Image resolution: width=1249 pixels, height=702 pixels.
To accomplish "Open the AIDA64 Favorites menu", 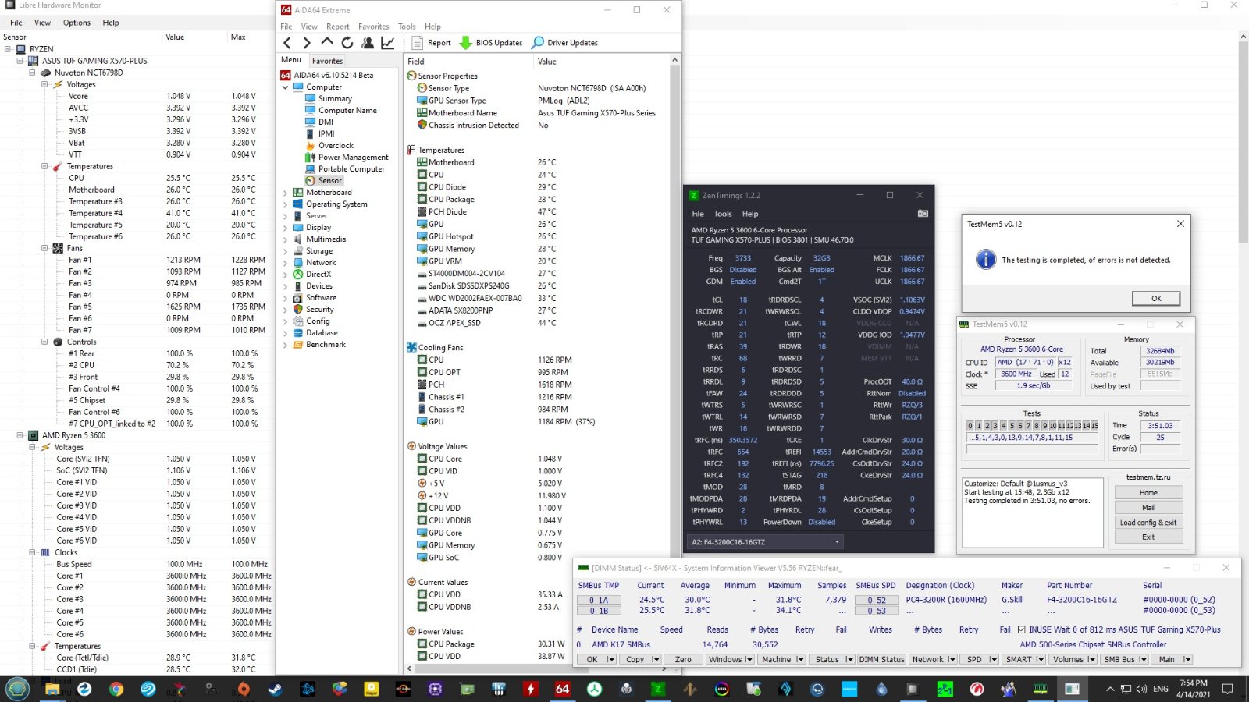I will pos(373,27).
